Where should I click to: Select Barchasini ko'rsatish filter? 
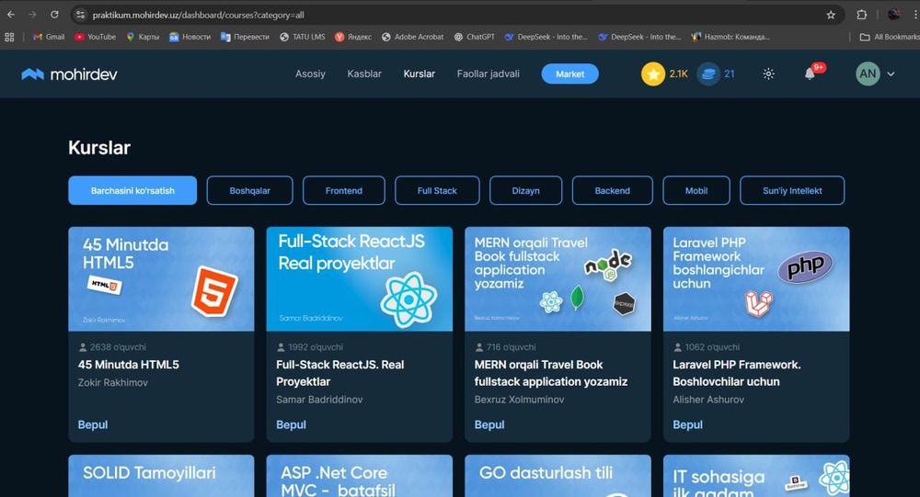coord(132,190)
